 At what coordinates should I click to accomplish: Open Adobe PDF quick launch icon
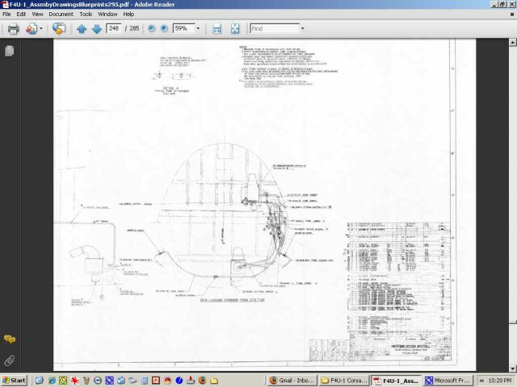coord(156,381)
